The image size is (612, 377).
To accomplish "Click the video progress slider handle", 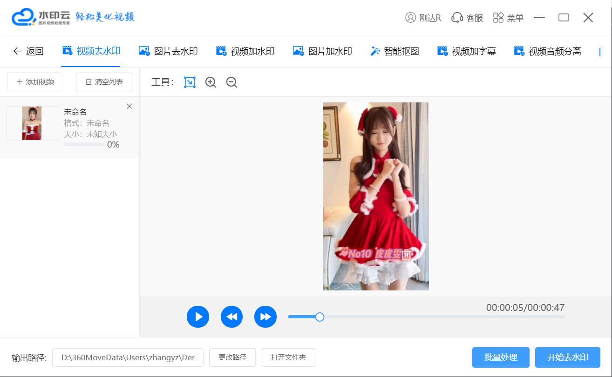I will (x=320, y=317).
